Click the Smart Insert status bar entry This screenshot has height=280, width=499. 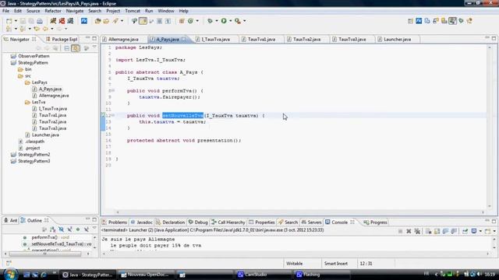[x=336, y=264]
